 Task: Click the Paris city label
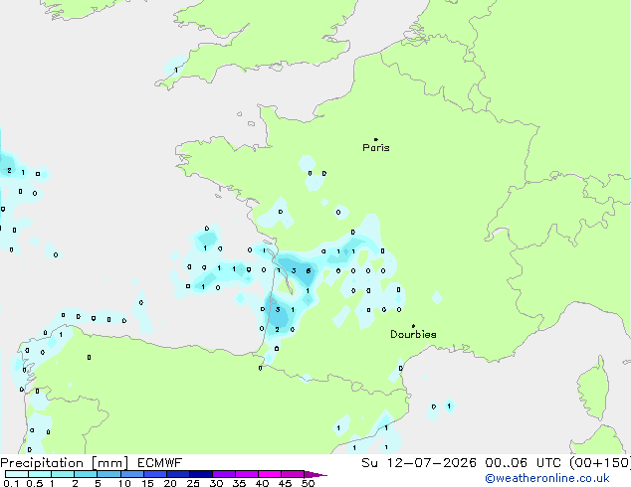(x=376, y=147)
